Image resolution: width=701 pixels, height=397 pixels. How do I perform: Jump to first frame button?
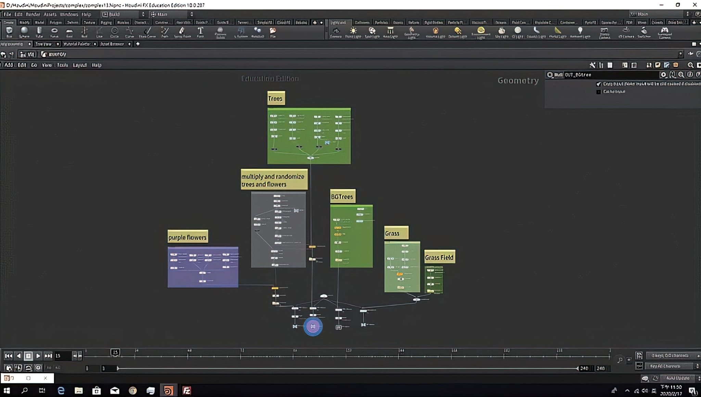[9, 356]
